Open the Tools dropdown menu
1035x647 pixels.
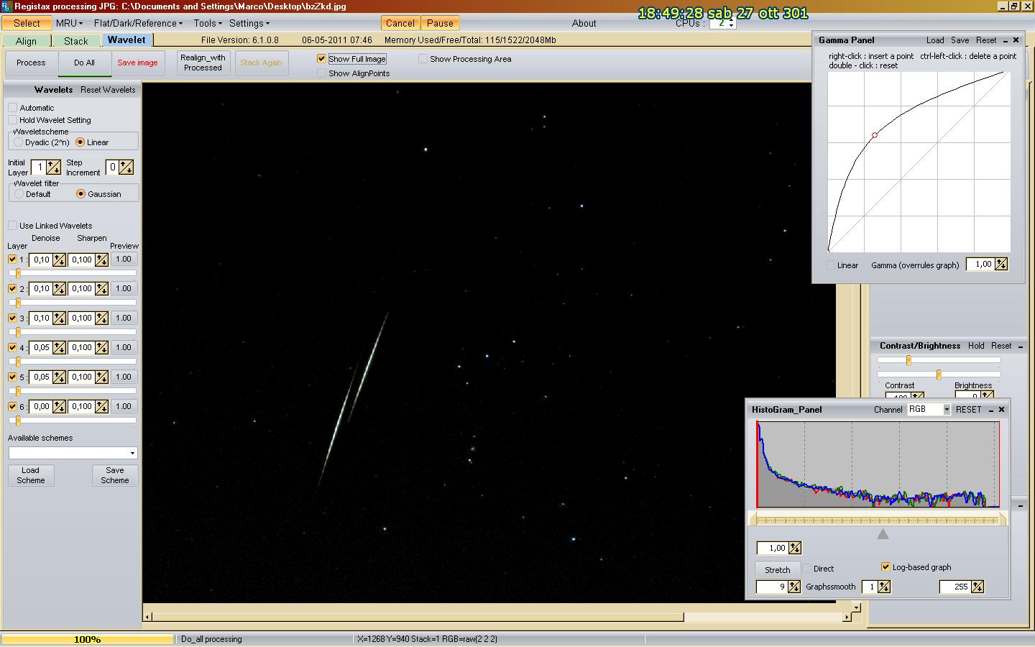pyautogui.click(x=207, y=23)
